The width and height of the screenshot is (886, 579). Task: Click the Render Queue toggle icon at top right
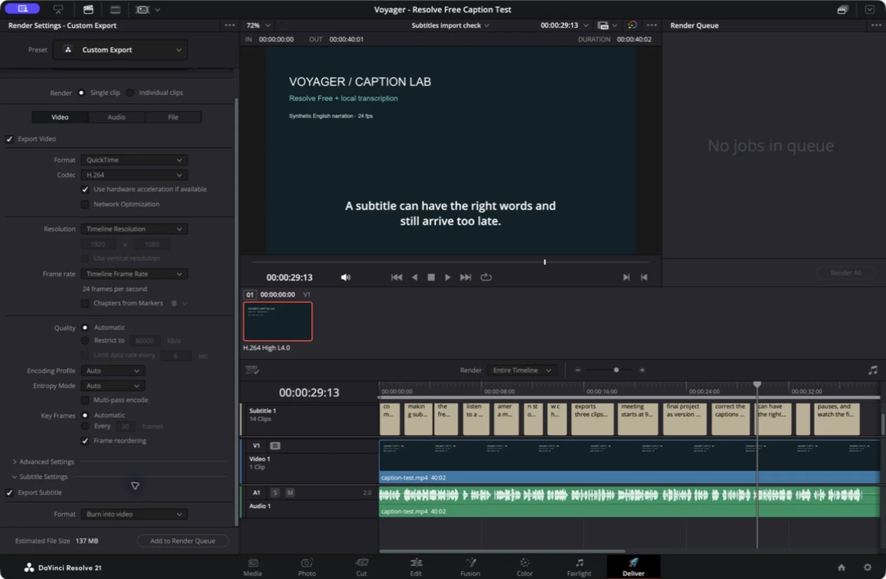point(842,9)
